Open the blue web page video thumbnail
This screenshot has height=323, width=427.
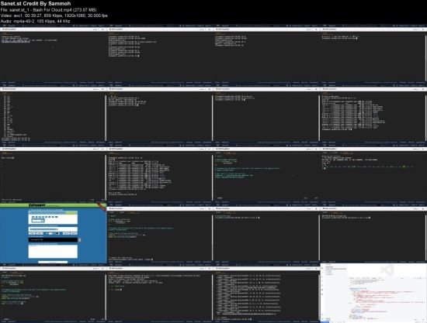tap(54, 233)
